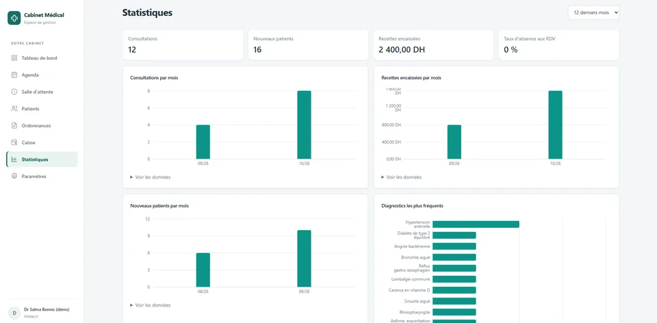Expand 'Voir les données' under Nouveaux patients par mois
The width and height of the screenshot is (657, 323).
point(151,305)
